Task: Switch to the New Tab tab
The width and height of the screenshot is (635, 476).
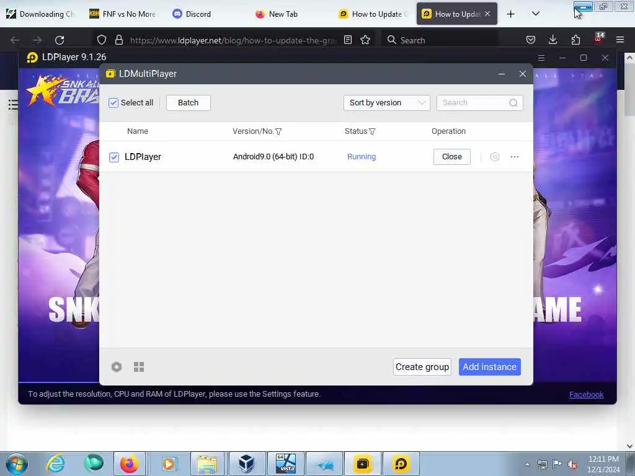Action: tap(290, 14)
